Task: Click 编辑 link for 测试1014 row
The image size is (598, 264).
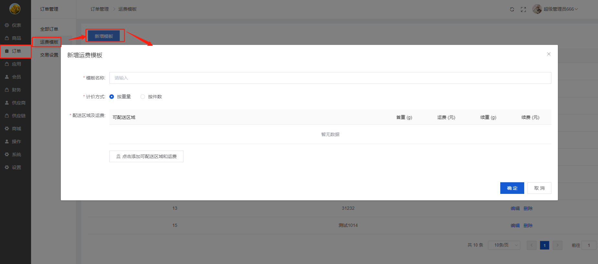Action: pyautogui.click(x=515, y=226)
